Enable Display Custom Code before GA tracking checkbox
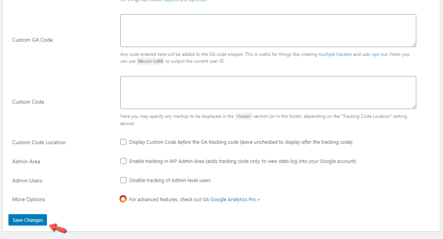This screenshot has width=443, height=239. point(123,142)
